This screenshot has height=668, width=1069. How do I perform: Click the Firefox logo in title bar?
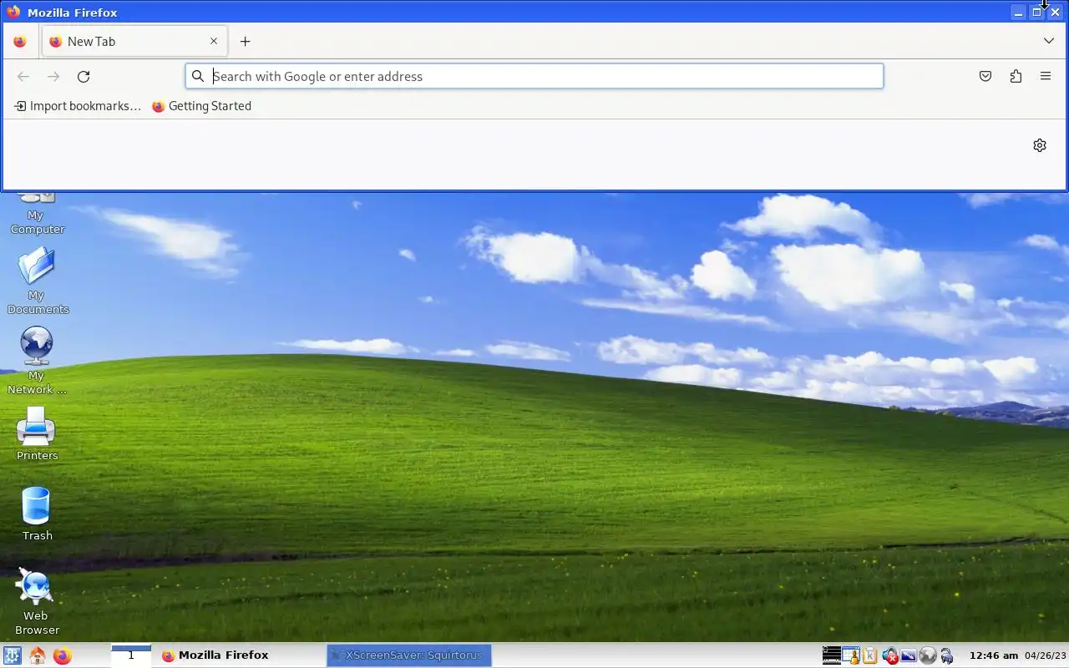tap(13, 12)
